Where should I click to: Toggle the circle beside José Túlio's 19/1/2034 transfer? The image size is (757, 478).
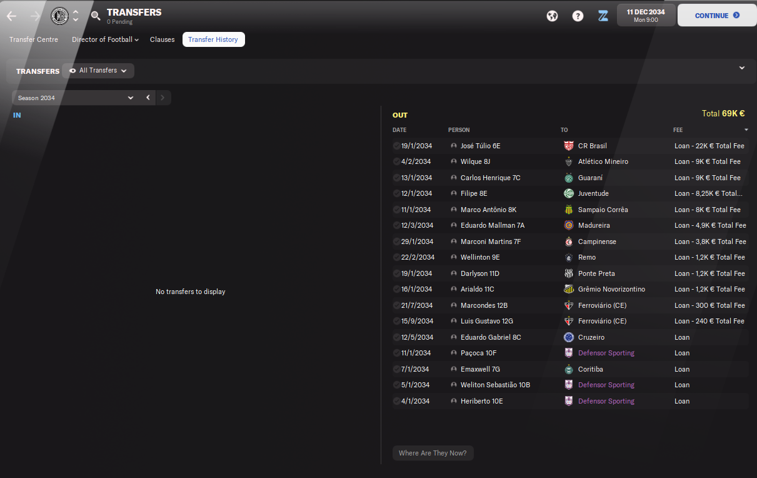coord(396,146)
